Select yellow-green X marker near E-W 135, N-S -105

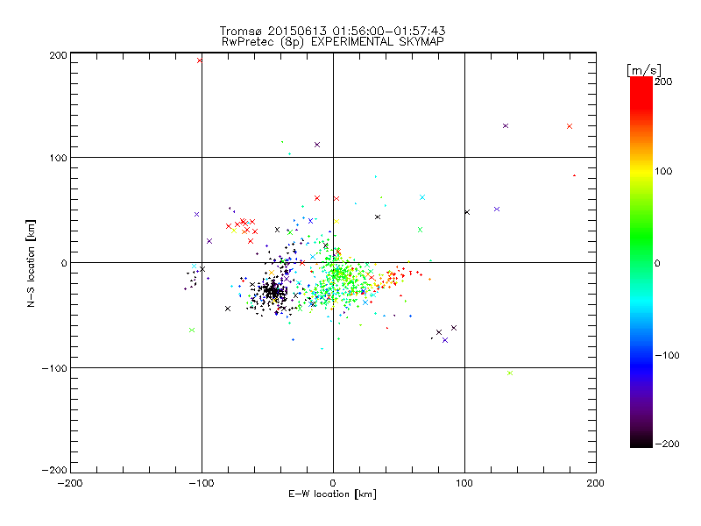pyautogui.click(x=510, y=373)
